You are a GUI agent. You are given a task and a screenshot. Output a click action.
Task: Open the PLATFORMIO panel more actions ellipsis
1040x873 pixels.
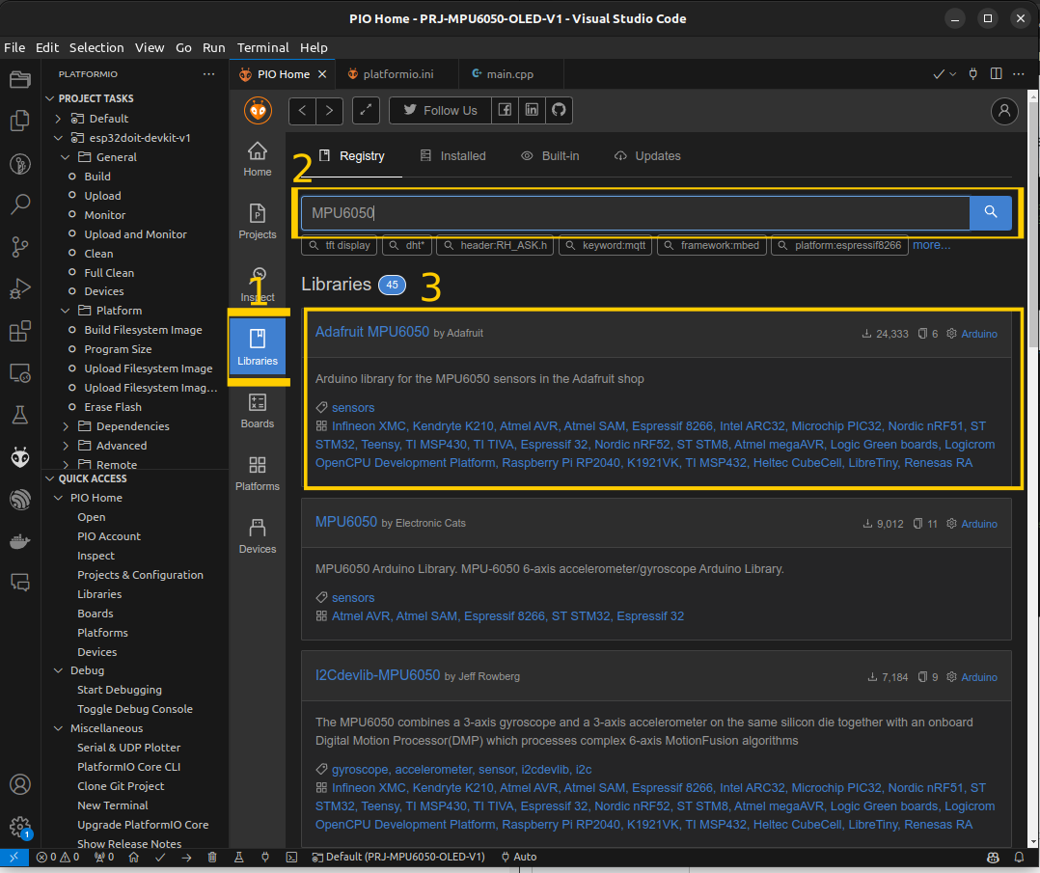pos(209,74)
